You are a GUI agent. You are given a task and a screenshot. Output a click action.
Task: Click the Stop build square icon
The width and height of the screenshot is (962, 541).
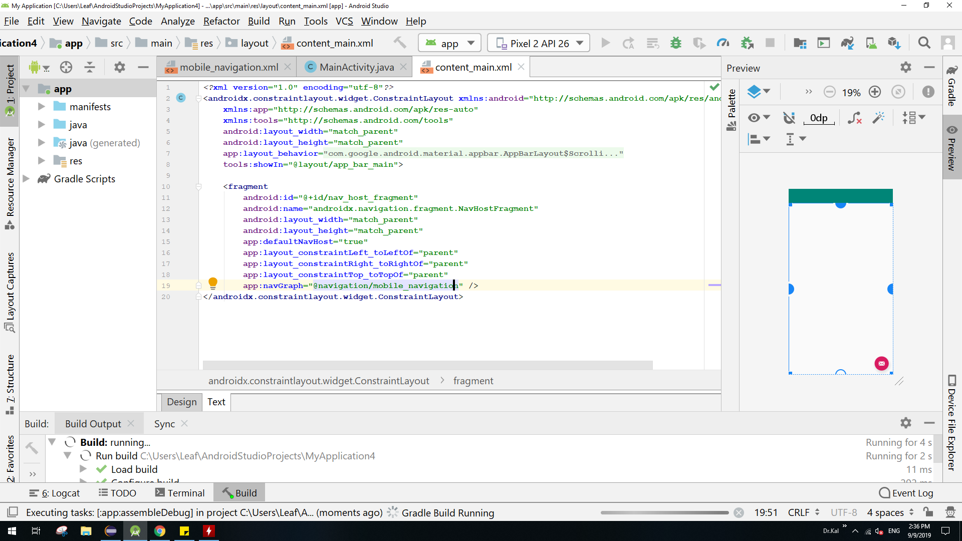pyautogui.click(x=770, y=43)
